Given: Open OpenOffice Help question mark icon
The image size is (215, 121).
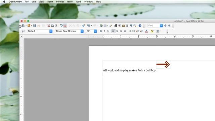Looking at the screenshot, I should click(x=140, y=26).
